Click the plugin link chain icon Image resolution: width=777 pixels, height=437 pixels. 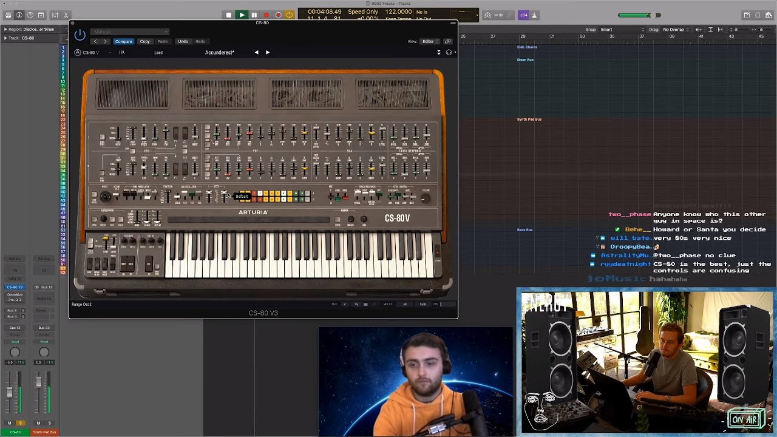448,41
